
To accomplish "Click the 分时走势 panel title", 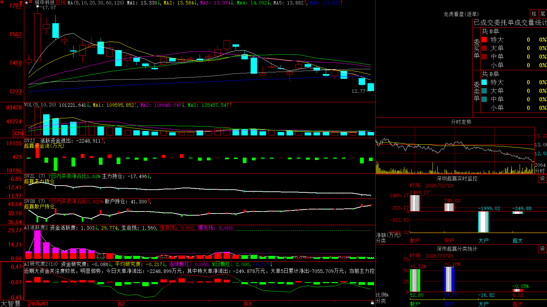I will tap(461, 122).
